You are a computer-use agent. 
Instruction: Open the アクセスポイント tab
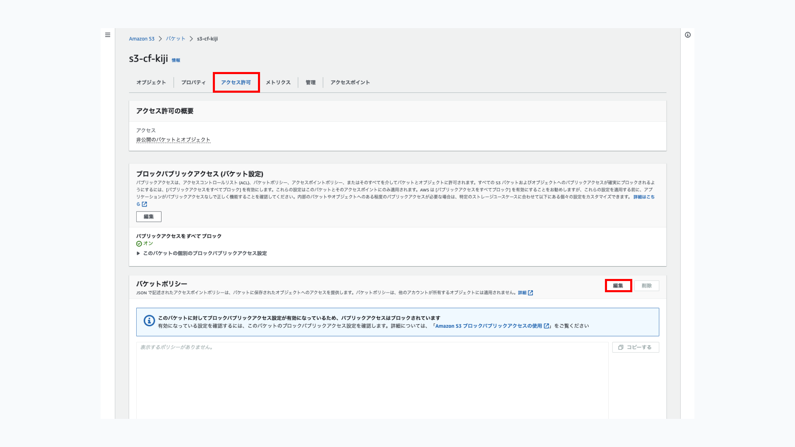click(350, 82)
